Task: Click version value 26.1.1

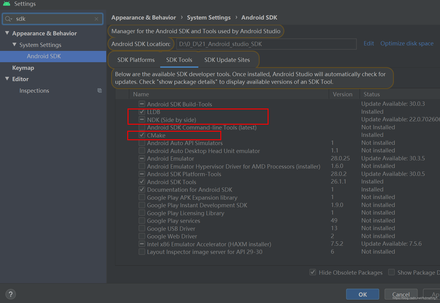Action: tap(338, 181)
